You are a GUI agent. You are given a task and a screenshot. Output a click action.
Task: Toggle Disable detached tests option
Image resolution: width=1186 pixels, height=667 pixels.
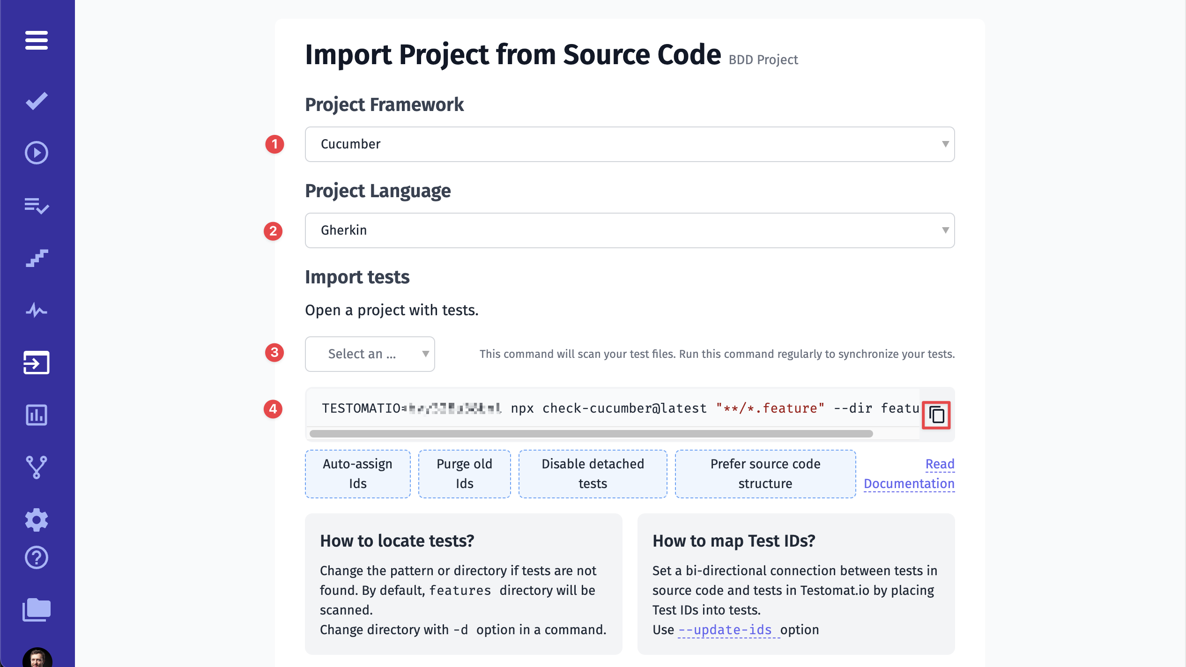(x=593, y=474)
